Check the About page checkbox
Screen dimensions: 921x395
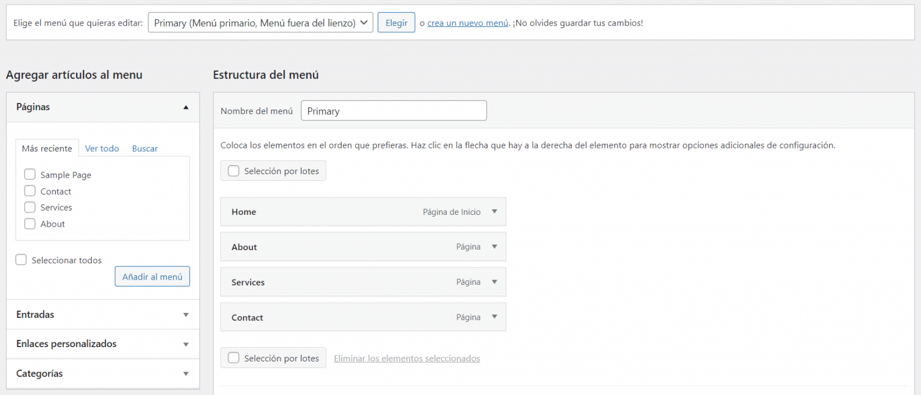[x=29, y=223]
